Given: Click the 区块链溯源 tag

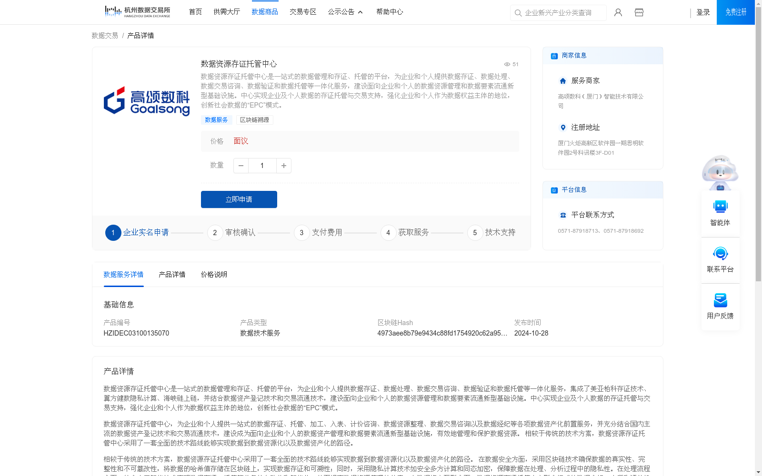Looking at the screenshot, I should click(255, 120).
